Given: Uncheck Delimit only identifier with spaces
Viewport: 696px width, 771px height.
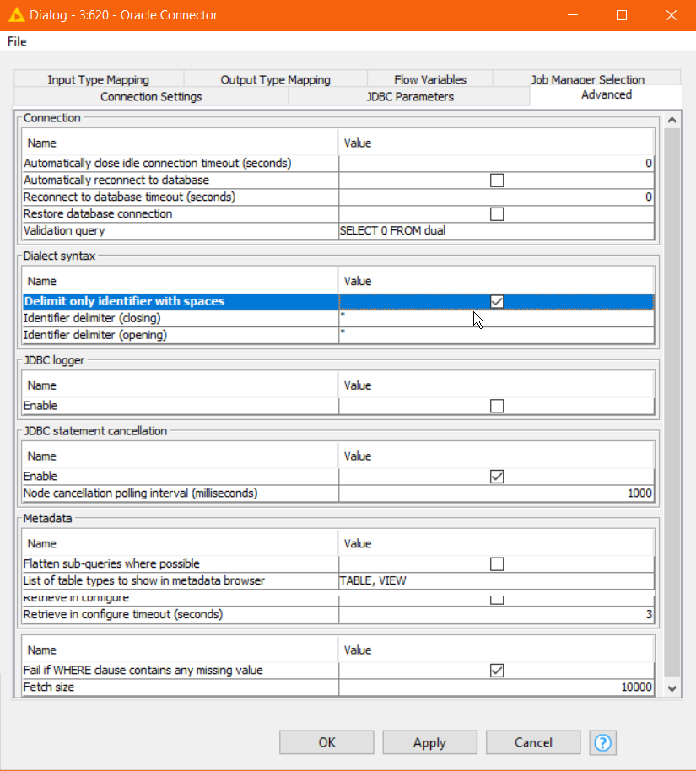Looking at the screenshot, I should click(497, 301).
